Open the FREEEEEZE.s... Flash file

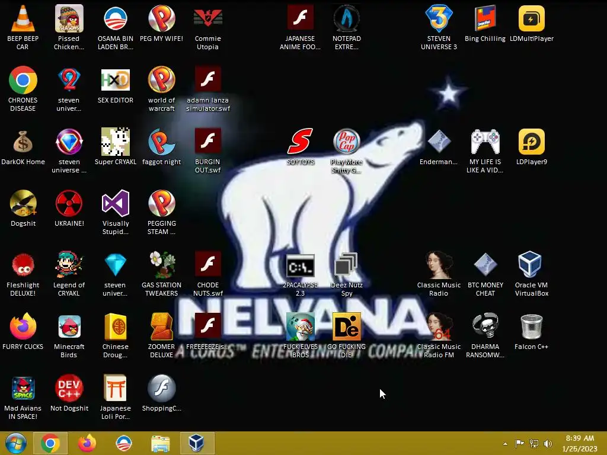click(208, 325)
